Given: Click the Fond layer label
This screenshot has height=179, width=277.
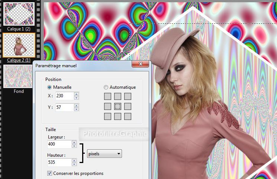Looking at the screenshot, I should [19, 91].
